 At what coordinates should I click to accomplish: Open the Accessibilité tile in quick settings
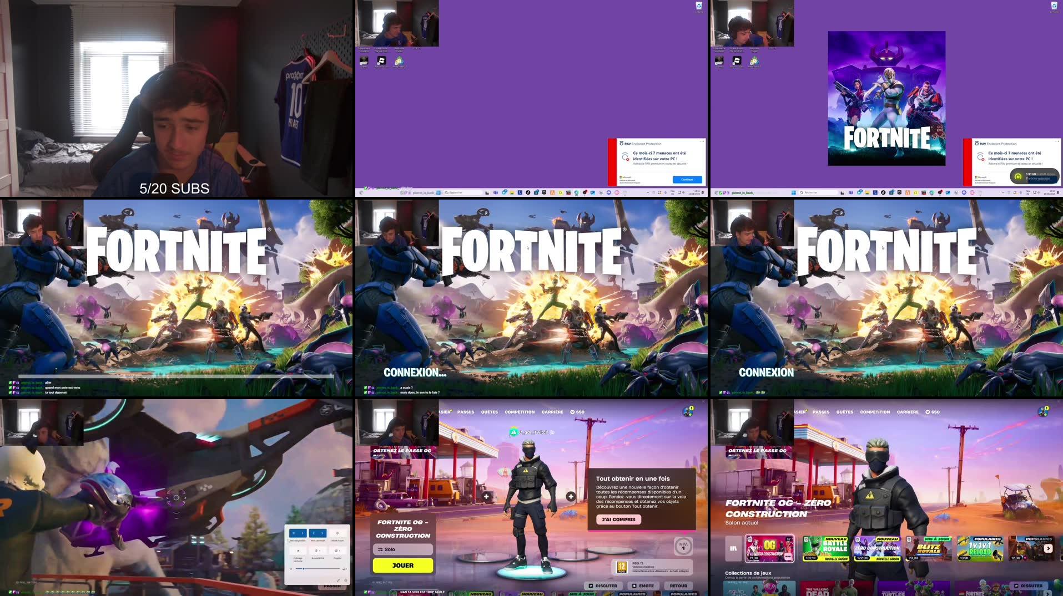[x=318, y=551]
